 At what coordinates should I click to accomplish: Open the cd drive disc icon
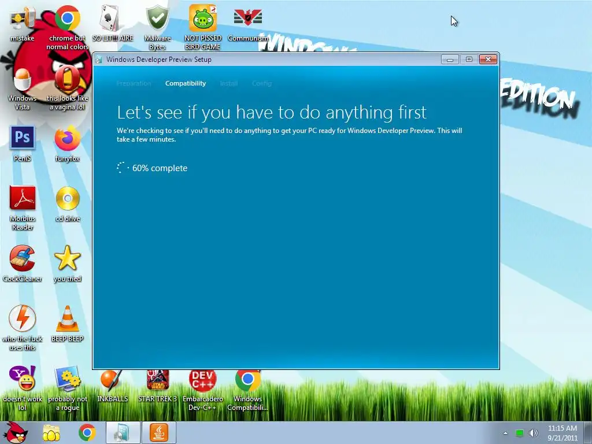click(x=68, y=205)
